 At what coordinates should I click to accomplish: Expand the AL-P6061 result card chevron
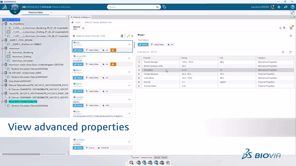[x=129, y=142]
